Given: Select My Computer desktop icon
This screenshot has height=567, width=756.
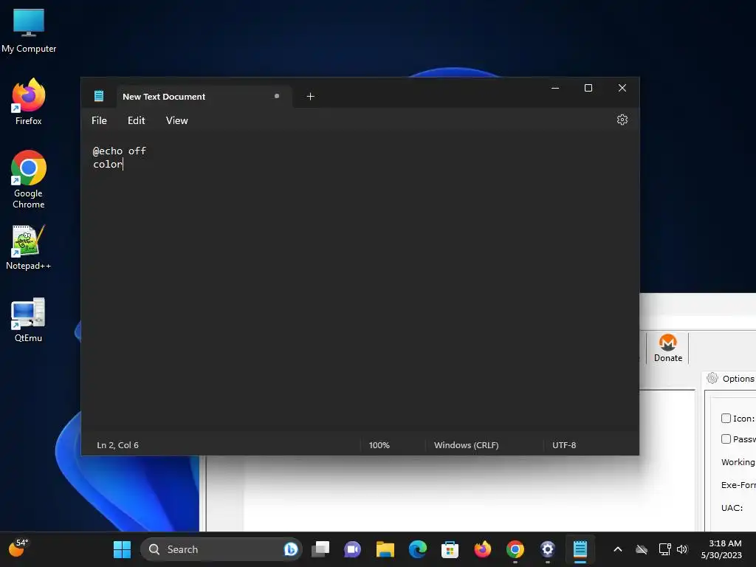Looking at the screenshot, I should tap(29, 31).
